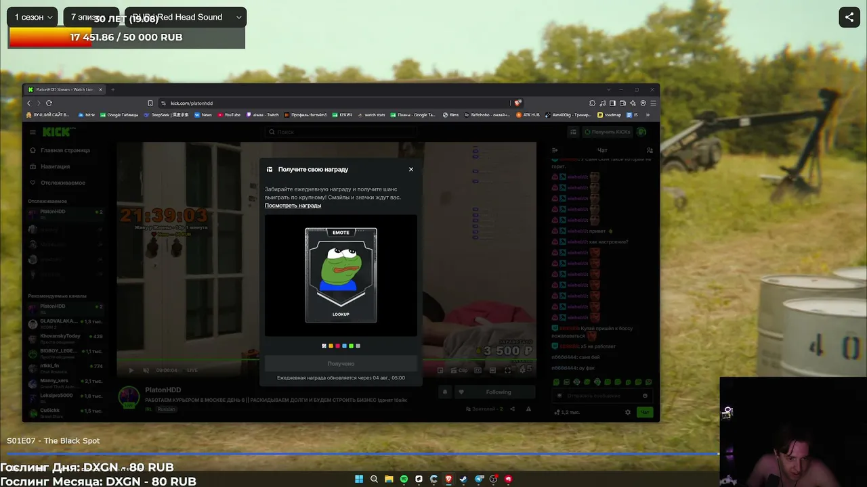Open the YouTube bookmark

228,115
